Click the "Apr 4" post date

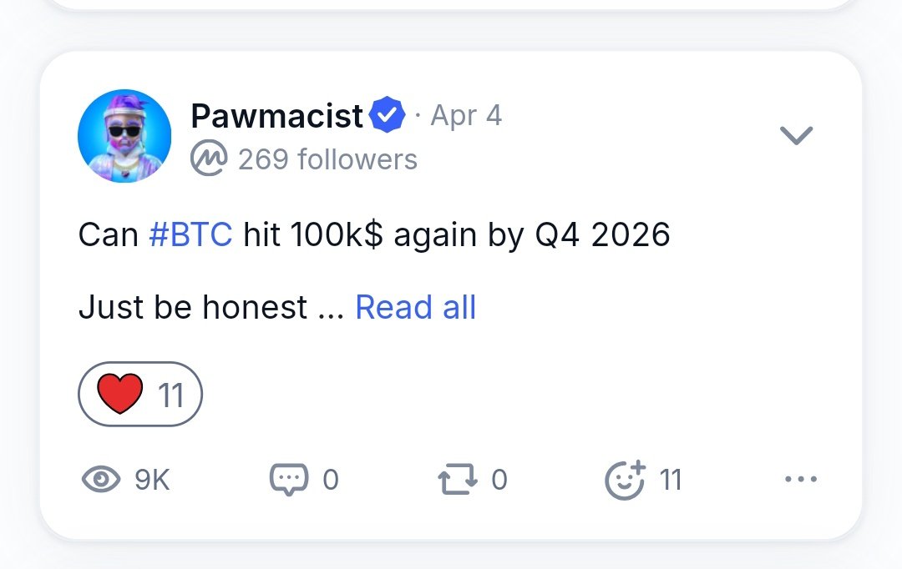tap(466, 115)
